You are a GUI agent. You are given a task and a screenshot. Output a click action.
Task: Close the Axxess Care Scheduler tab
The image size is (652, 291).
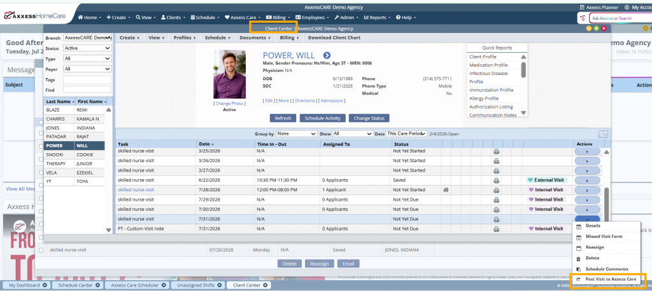164,285
